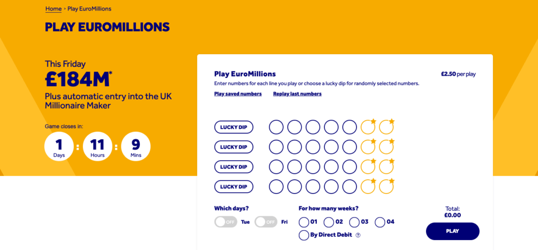Viewport: 538px width, 250px height.
Task: Click first number circle in line one
Action: 276,127
